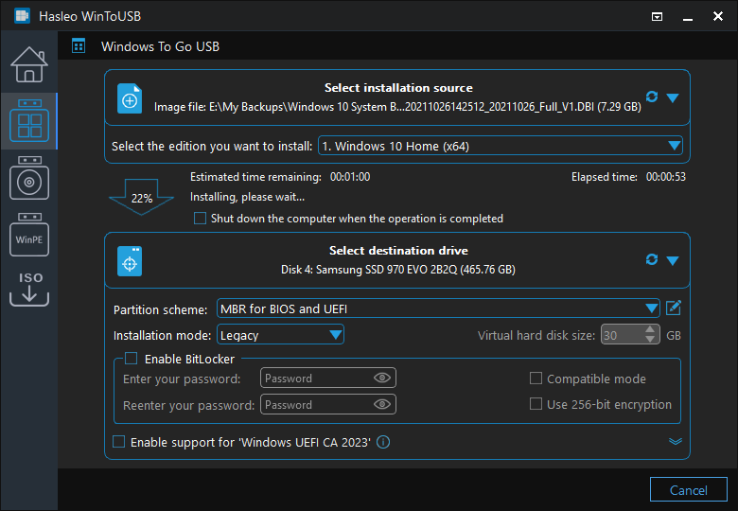The height and width of the screenshot is (511, 738).
Task: Close the Hasleo WinToUSB window
Action: tap(718, 16)
